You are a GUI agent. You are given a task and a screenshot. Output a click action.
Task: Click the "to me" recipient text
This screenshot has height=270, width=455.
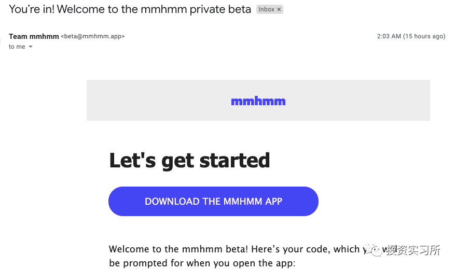click(17, 47)
